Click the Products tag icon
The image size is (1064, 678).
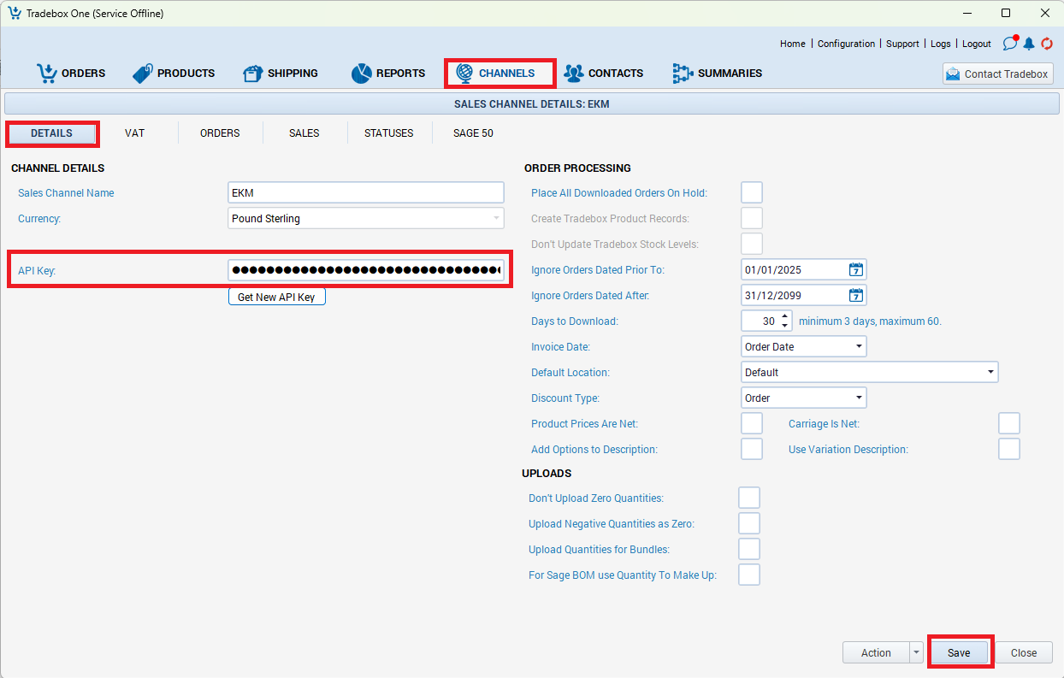tap(143, 74)
